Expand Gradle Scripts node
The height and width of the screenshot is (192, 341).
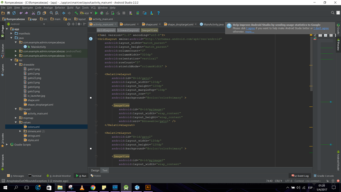coord(7,145)
